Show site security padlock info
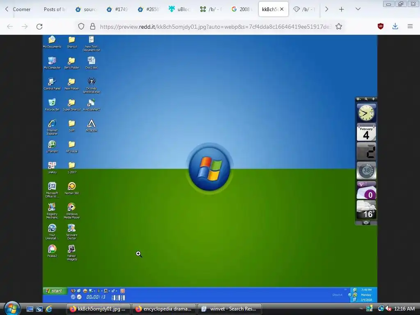This screenshot has height=315, width=420. (x=93, y=27)
